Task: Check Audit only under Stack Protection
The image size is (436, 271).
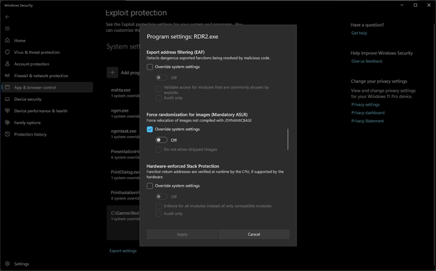Action: pyautogui.click(x=159, y=214)
